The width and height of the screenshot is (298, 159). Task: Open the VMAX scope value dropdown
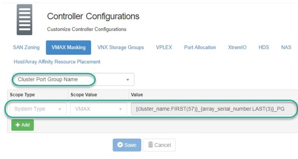pyautogui.click(x=98, y=109)
